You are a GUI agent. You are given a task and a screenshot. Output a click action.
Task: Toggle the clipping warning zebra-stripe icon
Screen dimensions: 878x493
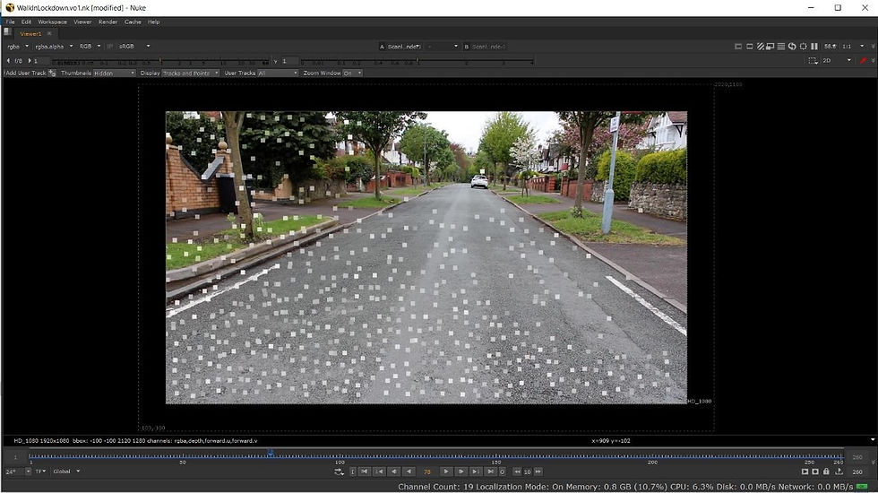pos(760,47)
